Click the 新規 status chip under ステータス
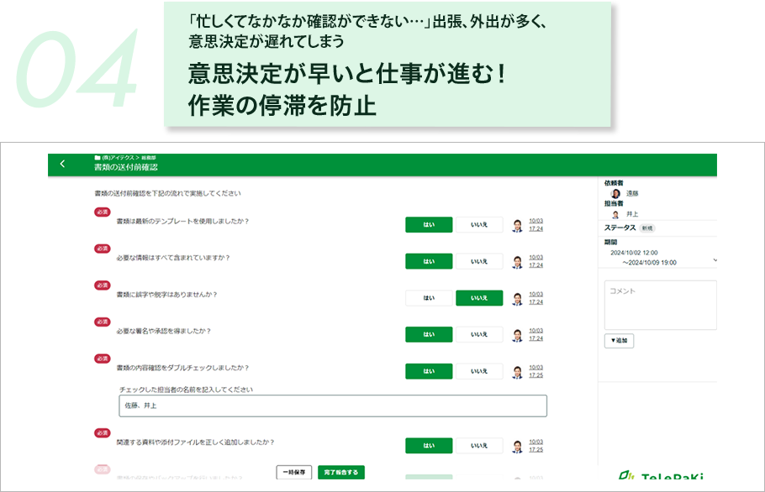 point(648,228)
